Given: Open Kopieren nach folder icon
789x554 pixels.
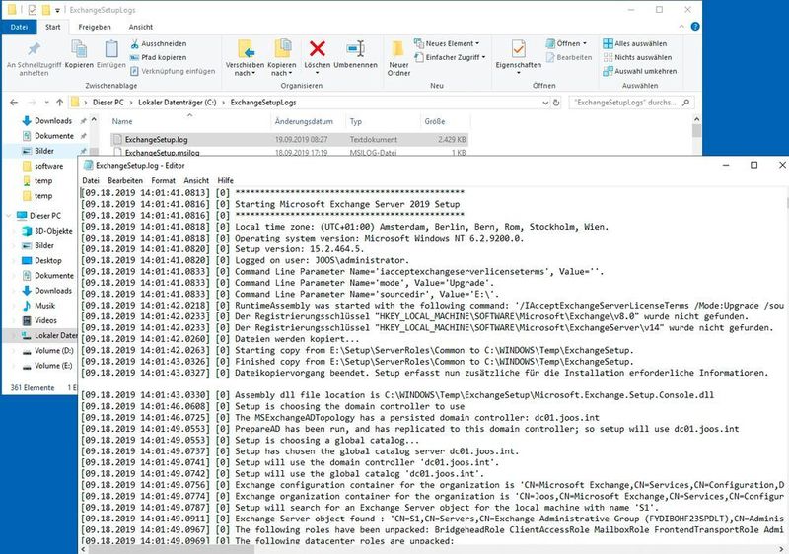Looking at the screenshot, I should 282,49.
